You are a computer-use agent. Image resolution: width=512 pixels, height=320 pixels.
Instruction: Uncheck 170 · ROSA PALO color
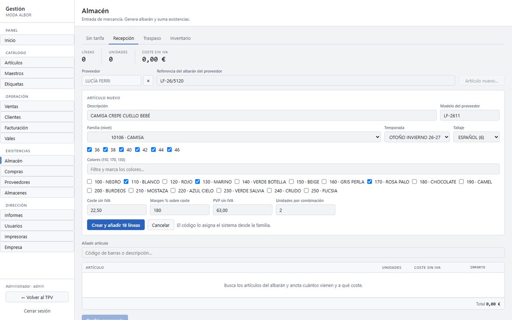(369, 182)
